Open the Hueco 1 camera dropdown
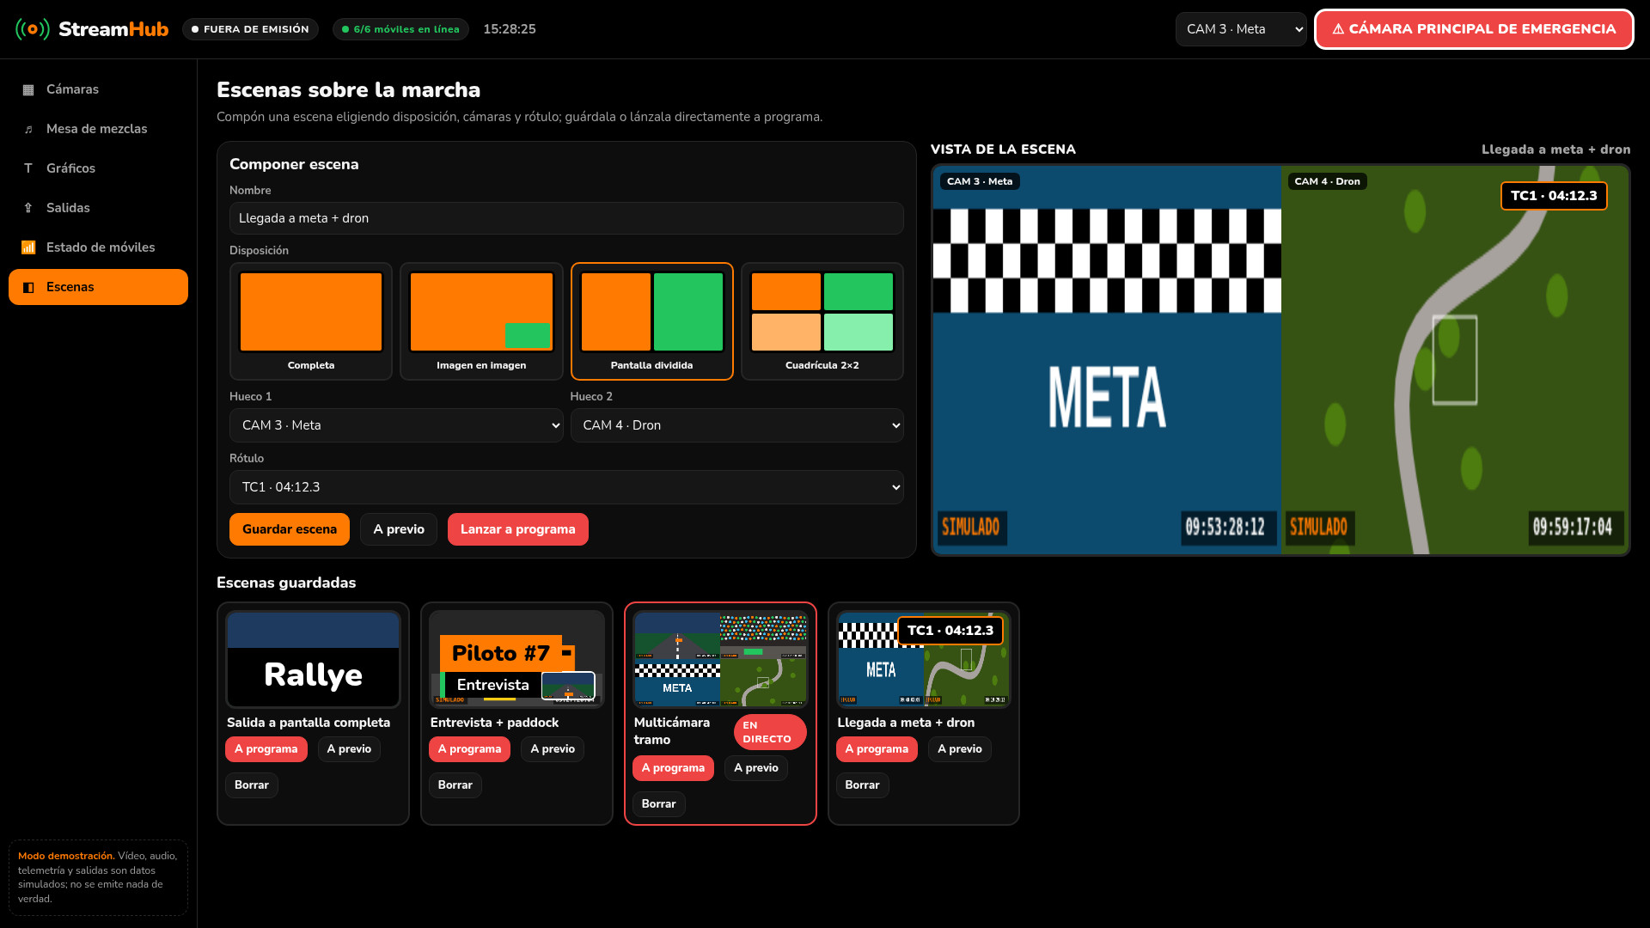 396,425
